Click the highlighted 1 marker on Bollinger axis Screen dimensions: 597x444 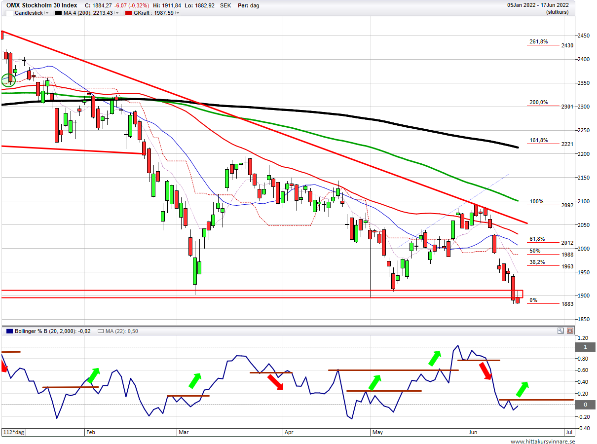tap(586, 347)
